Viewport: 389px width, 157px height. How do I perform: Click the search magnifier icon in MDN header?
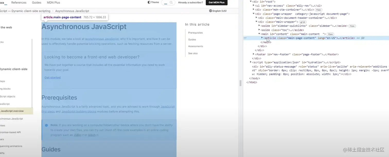tap(171, 3)
